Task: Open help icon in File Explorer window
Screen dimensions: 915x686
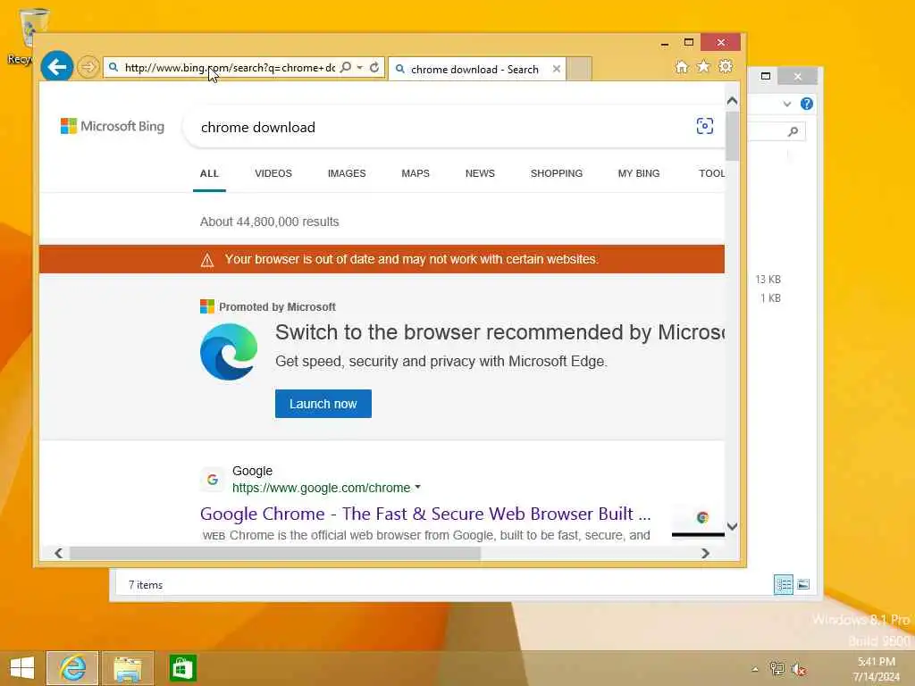Action: [x=807, y=104]
